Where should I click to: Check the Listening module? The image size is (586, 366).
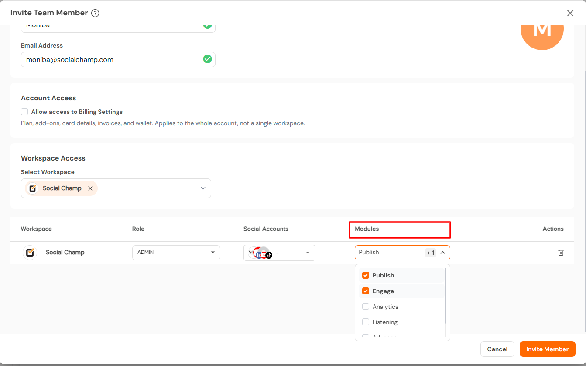(x=366, y=322)
